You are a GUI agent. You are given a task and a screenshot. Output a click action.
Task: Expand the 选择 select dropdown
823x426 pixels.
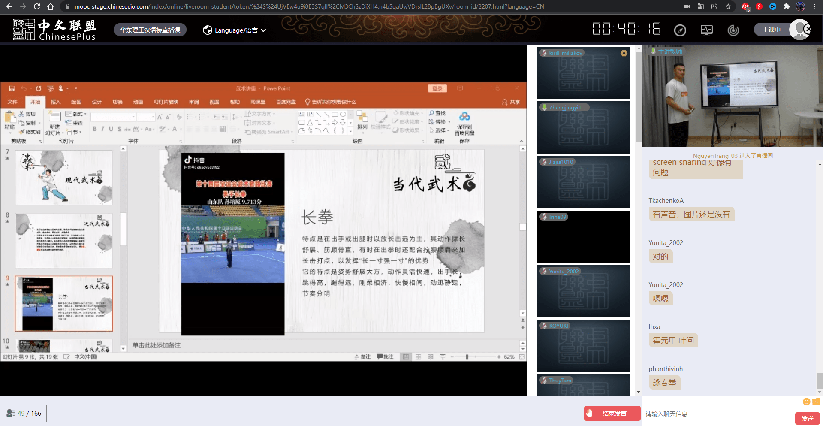[x=439, y=130]
